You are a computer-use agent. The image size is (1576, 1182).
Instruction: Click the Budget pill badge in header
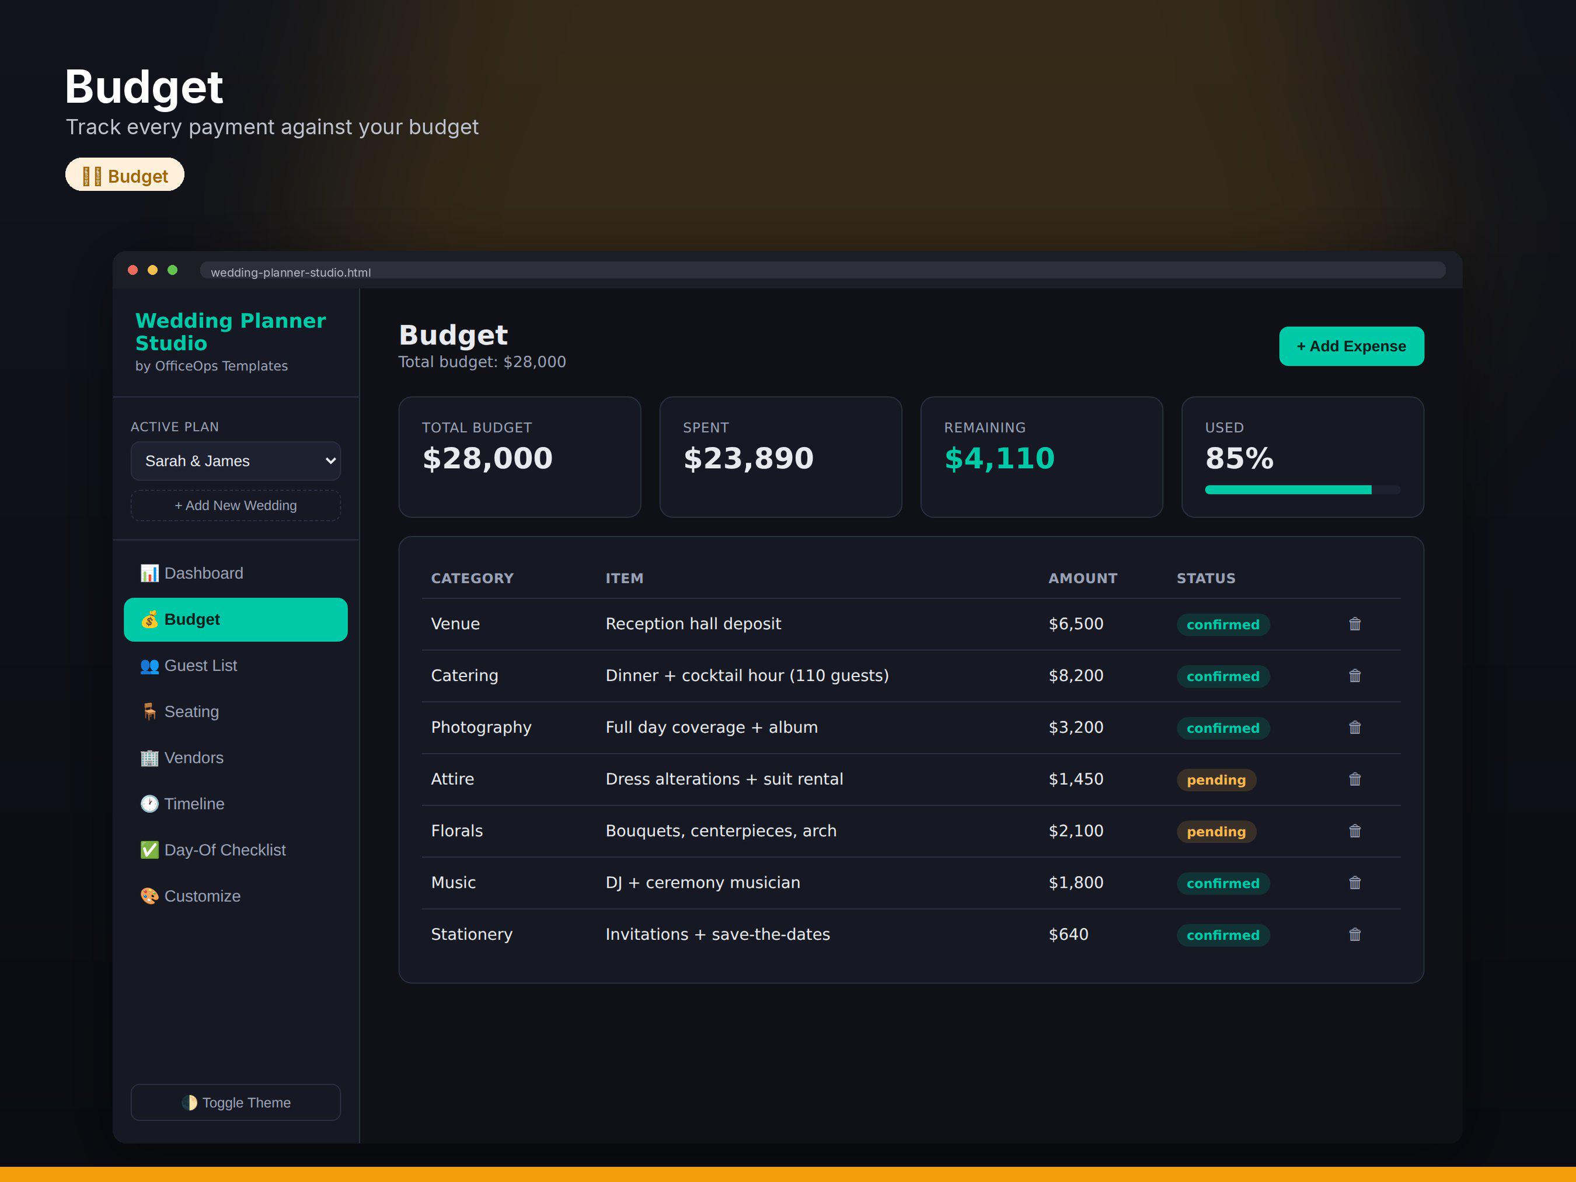[x=125, y=175]
